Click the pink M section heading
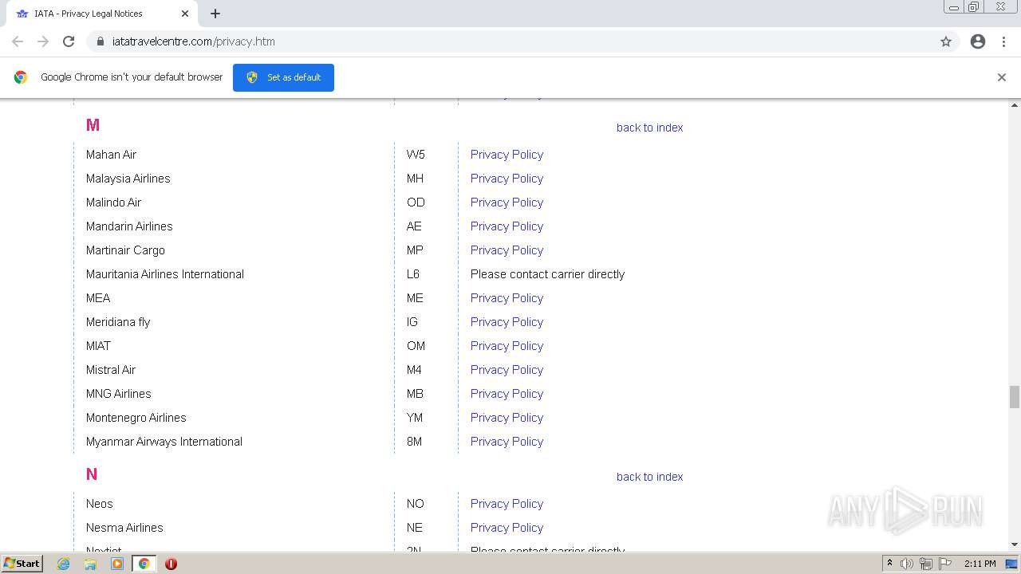Screen dimensions: 1021x574 (x=93, y=125)
